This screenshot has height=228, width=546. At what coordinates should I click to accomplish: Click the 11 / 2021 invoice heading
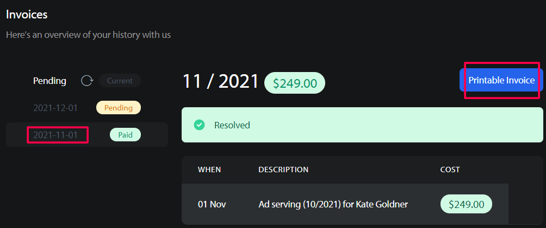pyautogui.click(x=221, y=81)
